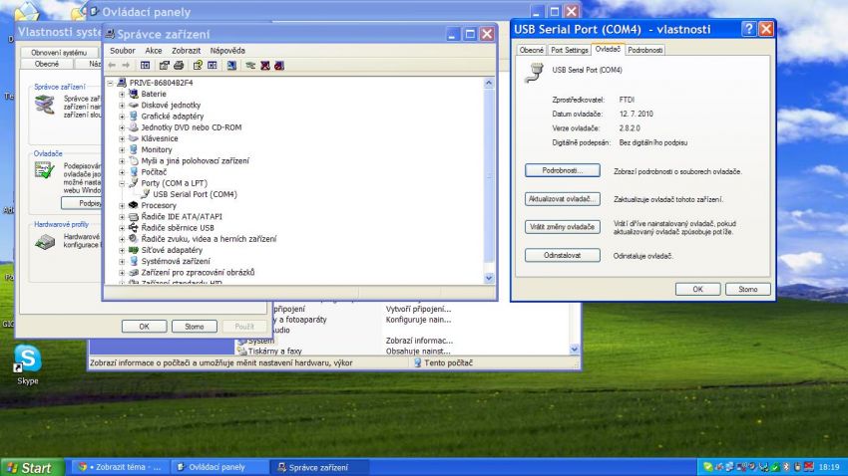Expand the Grafické adaptéry node
This screenshot has width=848, height=476.
tap(122, 117)
